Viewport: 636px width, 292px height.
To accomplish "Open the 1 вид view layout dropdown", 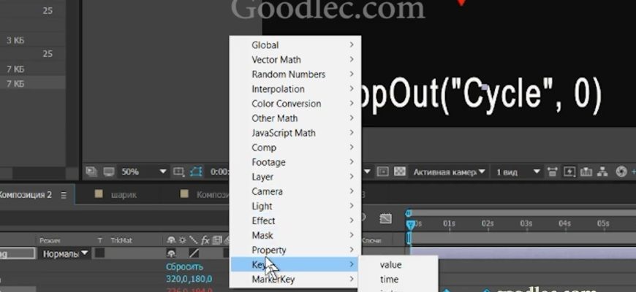I will [x=518, y=172].
